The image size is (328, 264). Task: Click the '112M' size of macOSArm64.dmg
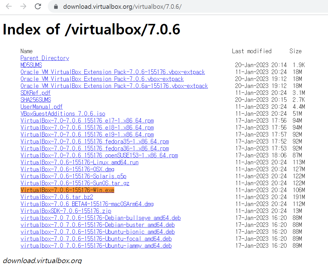pos(299,204)
